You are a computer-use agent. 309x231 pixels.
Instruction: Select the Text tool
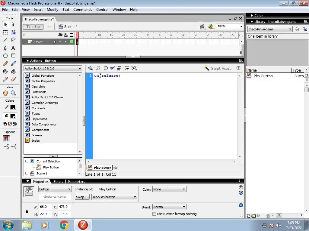(x=13, y=48)
